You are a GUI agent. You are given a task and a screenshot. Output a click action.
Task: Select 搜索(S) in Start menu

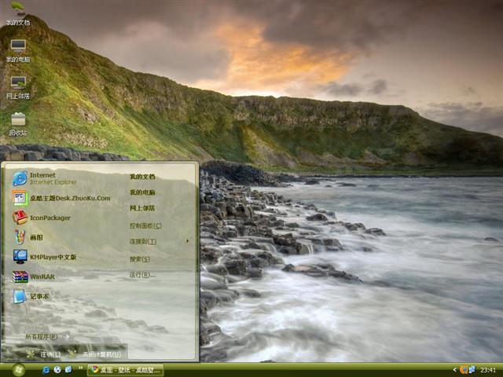click(140, 258)
